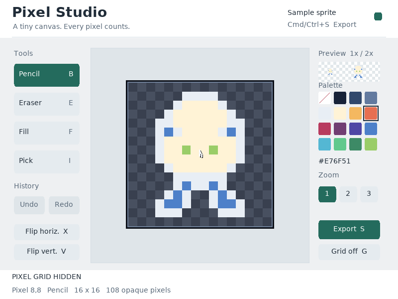Select the Pencil tool
Image resolution: width=398 pixels, height=299 pixels.
click(x=47, y=75)
